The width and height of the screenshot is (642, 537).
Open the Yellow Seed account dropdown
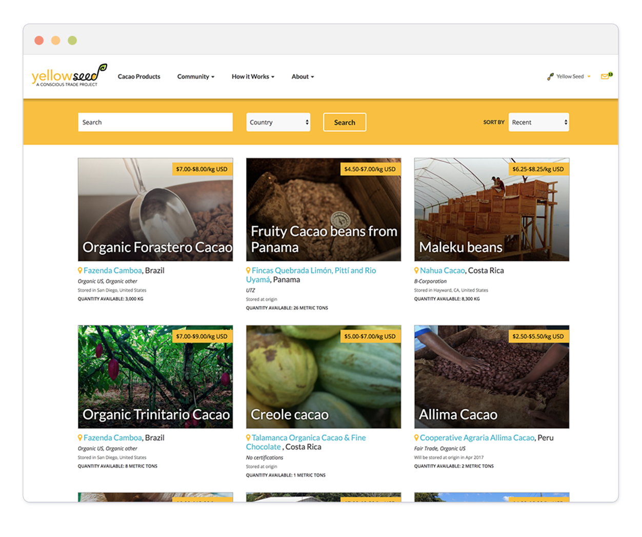point(573,76)
